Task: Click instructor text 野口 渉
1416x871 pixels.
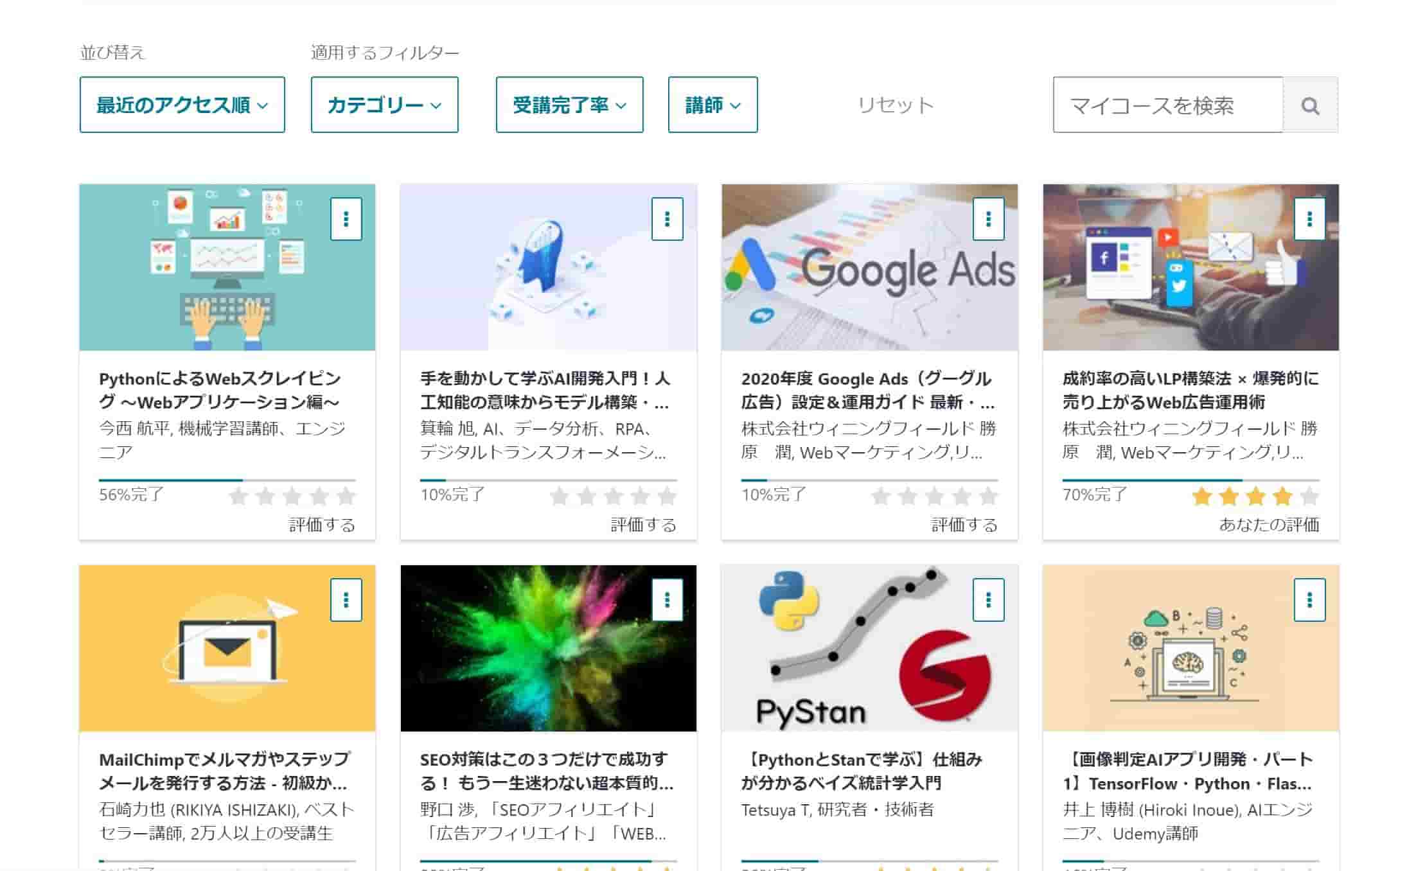Action: pos(544,822)
